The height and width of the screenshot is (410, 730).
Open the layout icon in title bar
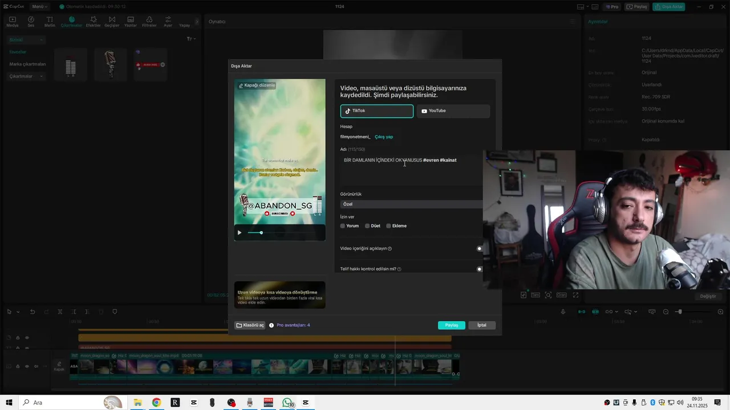click(x=581, y=7)
